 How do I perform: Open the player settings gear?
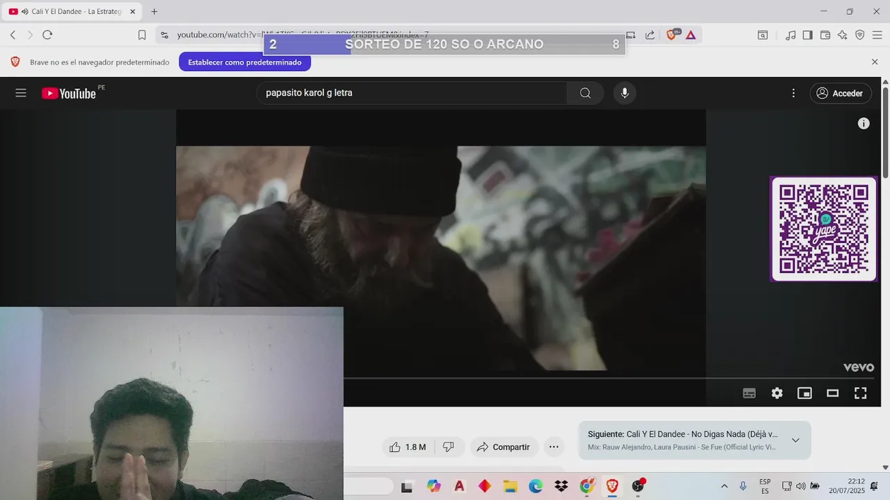point(777,393)
